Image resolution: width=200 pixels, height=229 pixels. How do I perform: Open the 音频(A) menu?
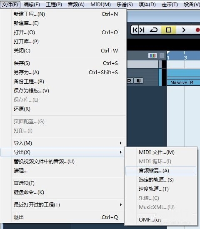(76, 5)
